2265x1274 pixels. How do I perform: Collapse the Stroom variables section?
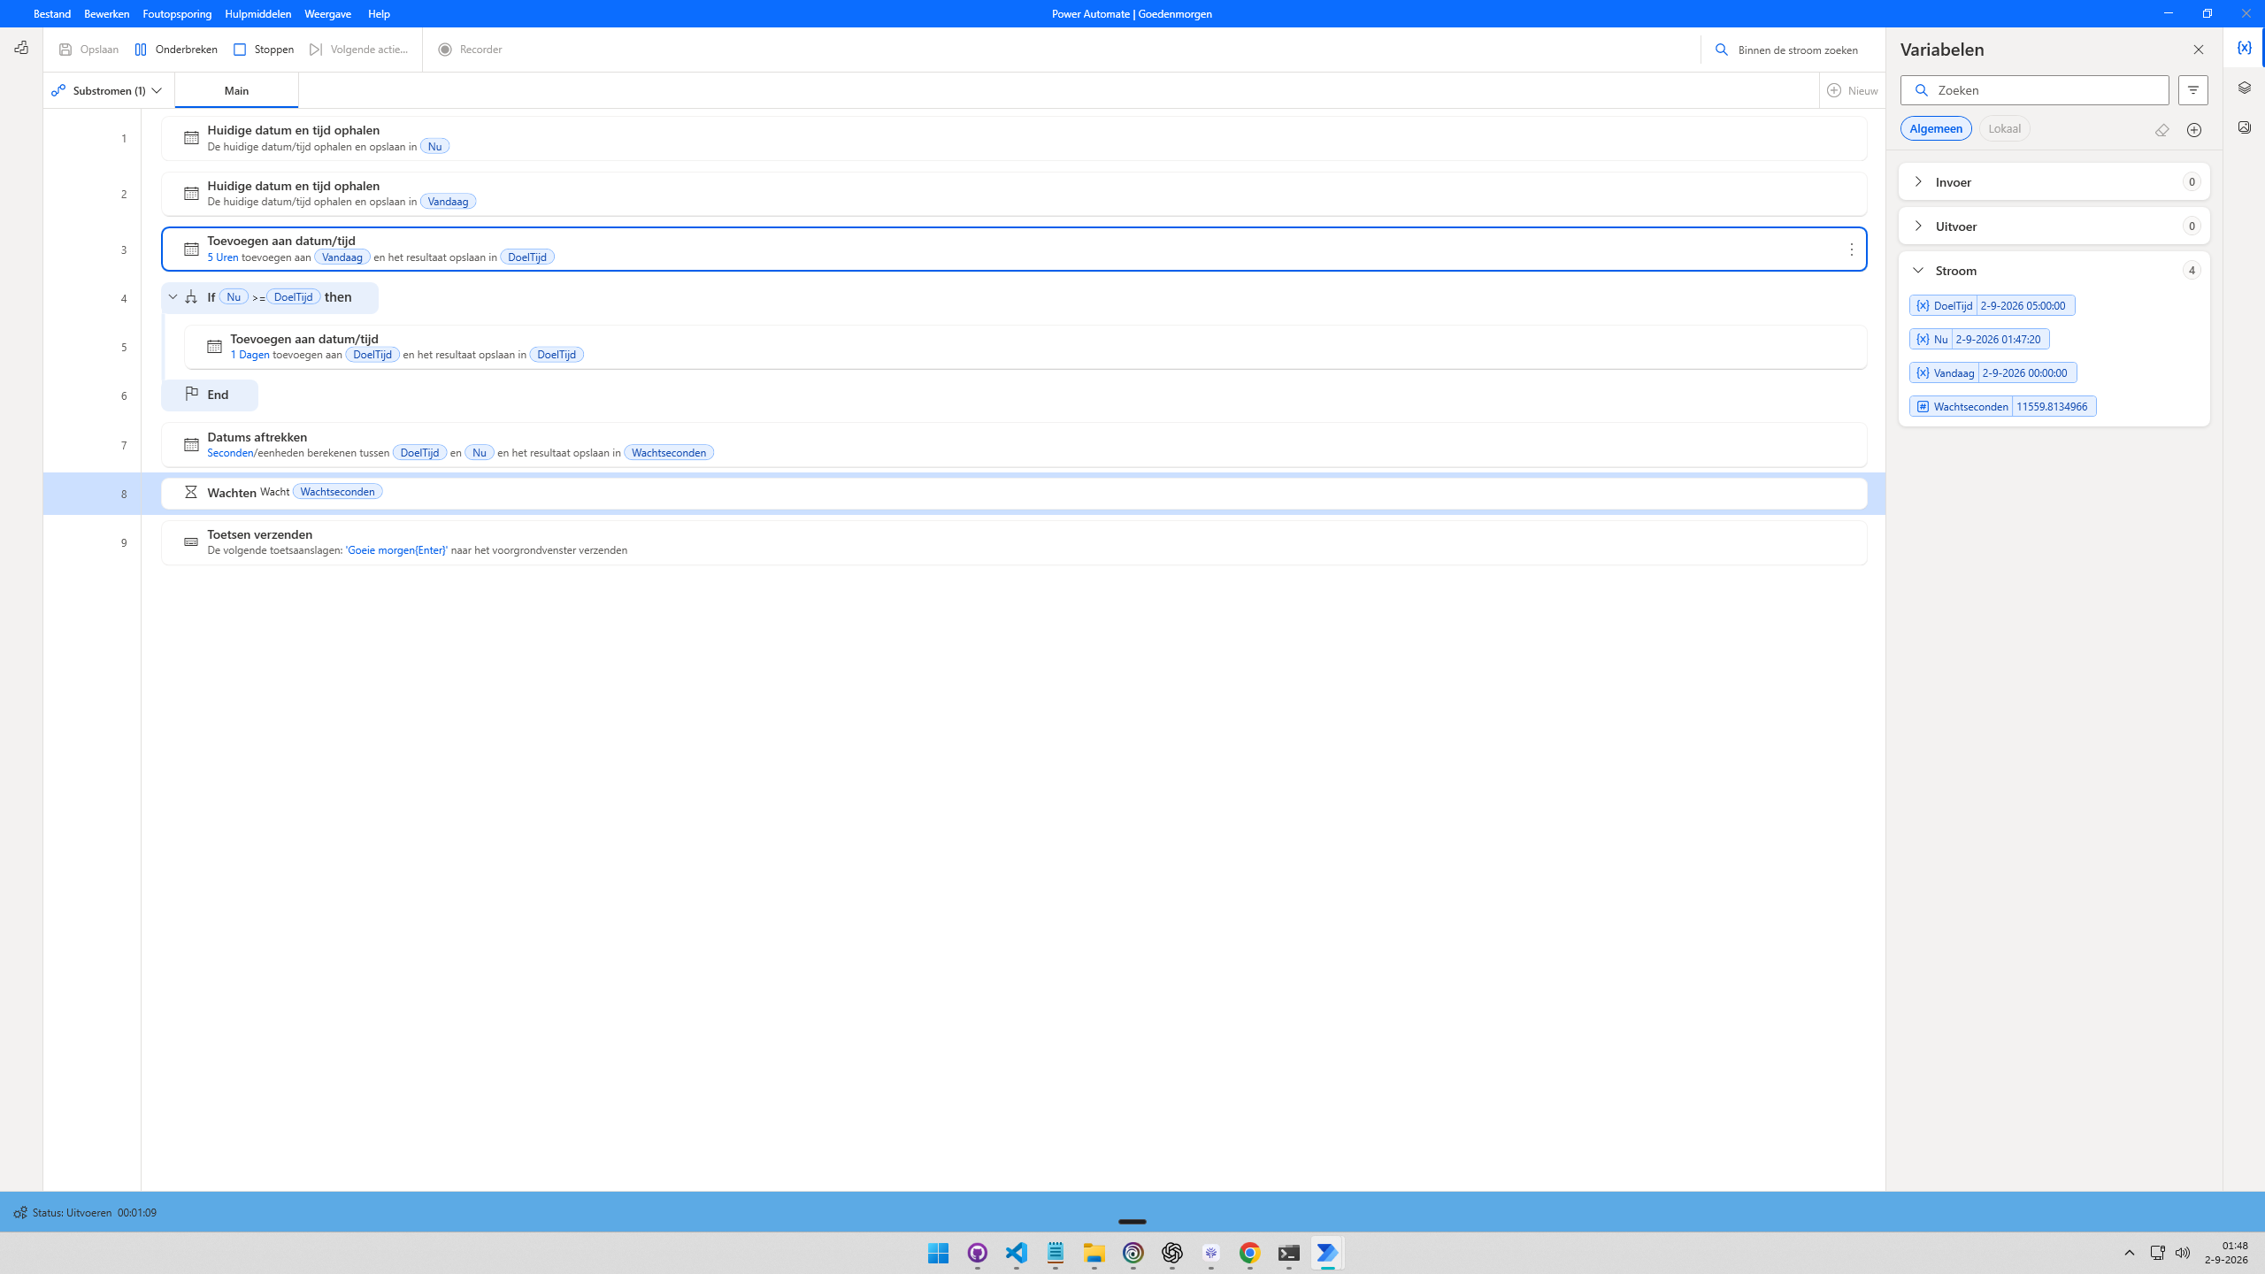(x=2054, y=271)
